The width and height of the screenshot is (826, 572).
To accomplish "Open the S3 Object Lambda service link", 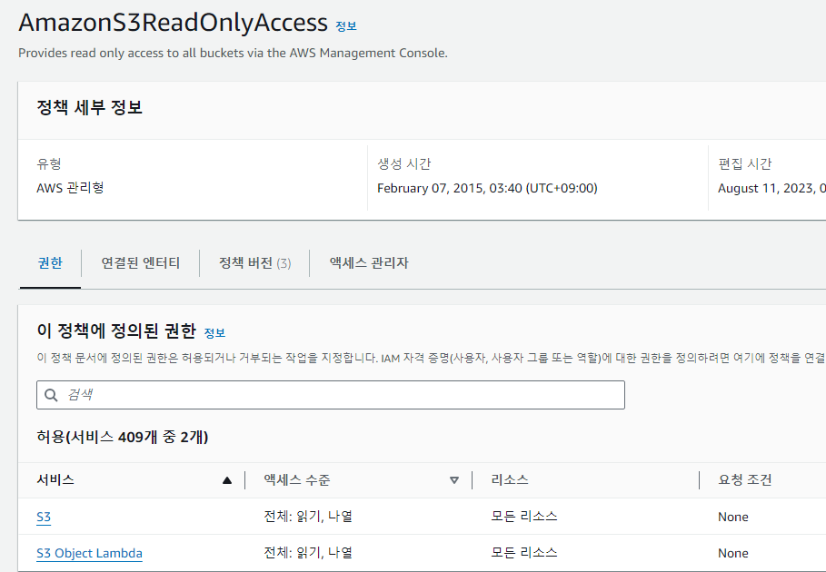I will [89, 553].
